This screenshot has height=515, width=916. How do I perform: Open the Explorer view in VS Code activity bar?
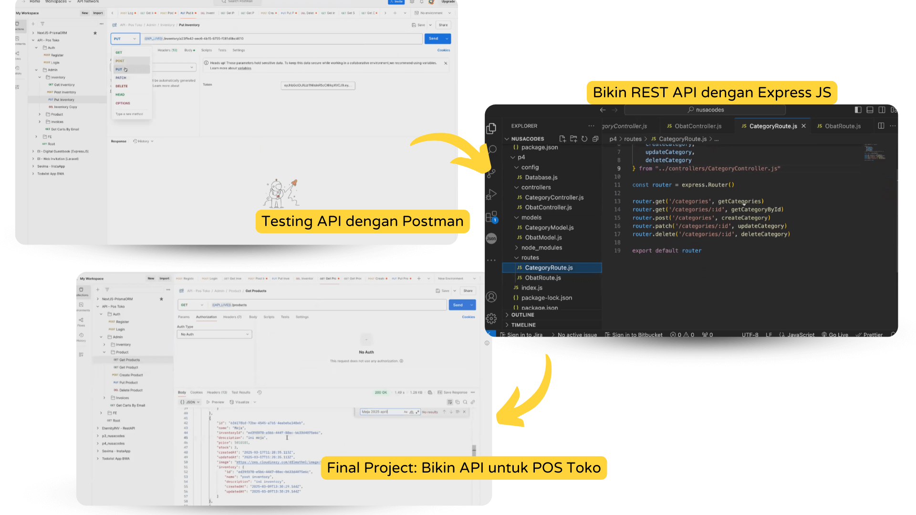pos(491,129)
